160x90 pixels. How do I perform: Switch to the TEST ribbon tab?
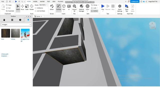coord(48,1)
